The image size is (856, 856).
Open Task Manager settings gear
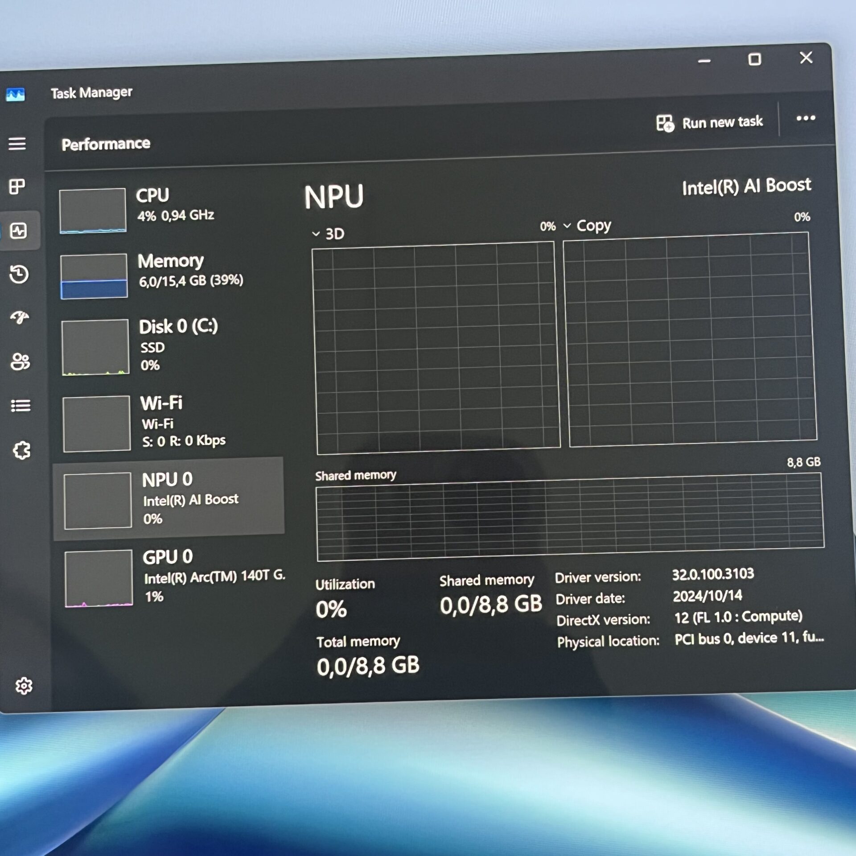coord(24,686)
